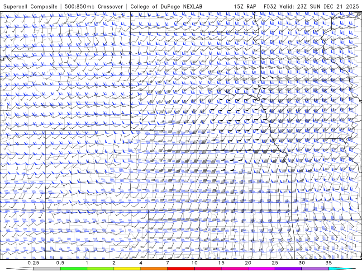Click the "7" legend value

click(x=167, y=263)
